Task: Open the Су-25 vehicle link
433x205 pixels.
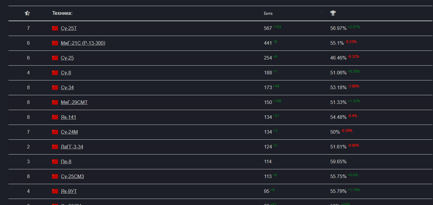Action: tap(67, 58)
